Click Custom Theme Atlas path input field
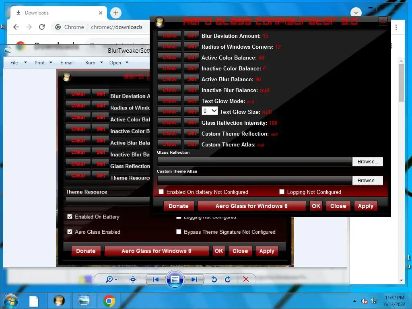Image resolution: width=412 pixels, height=309 pixels. point(254,181)
